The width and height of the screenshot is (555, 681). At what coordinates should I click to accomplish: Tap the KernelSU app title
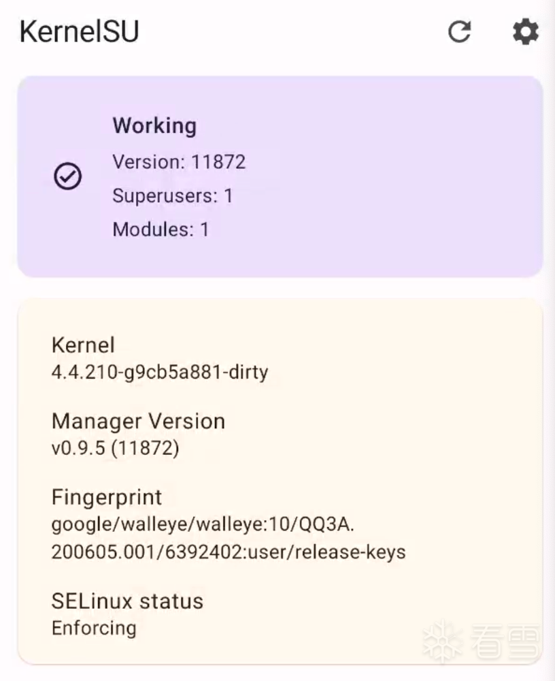tap(80, 31)
